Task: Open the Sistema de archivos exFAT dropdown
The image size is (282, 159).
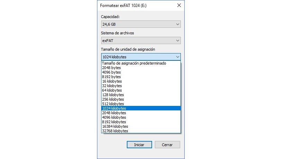Action: pyautogui.click(x=141, y=41)
